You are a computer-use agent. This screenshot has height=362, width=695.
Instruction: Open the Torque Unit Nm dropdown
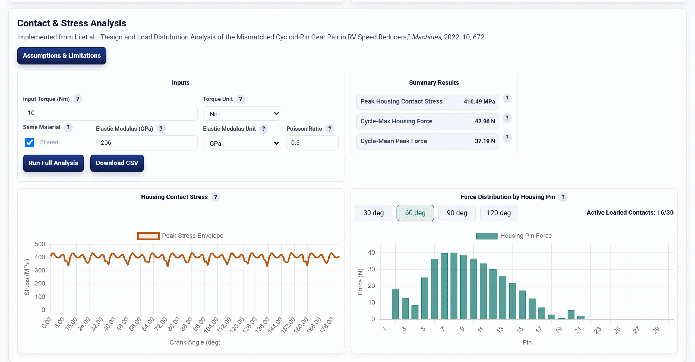(x=242, y=114)
